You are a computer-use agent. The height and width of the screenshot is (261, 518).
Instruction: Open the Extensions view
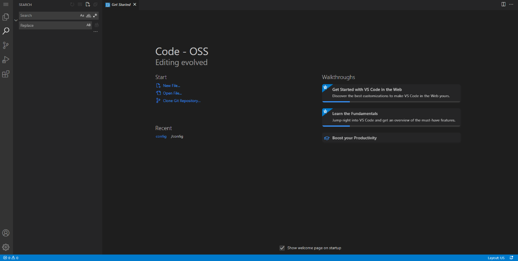pyautogui.click(x=6, y=74)
